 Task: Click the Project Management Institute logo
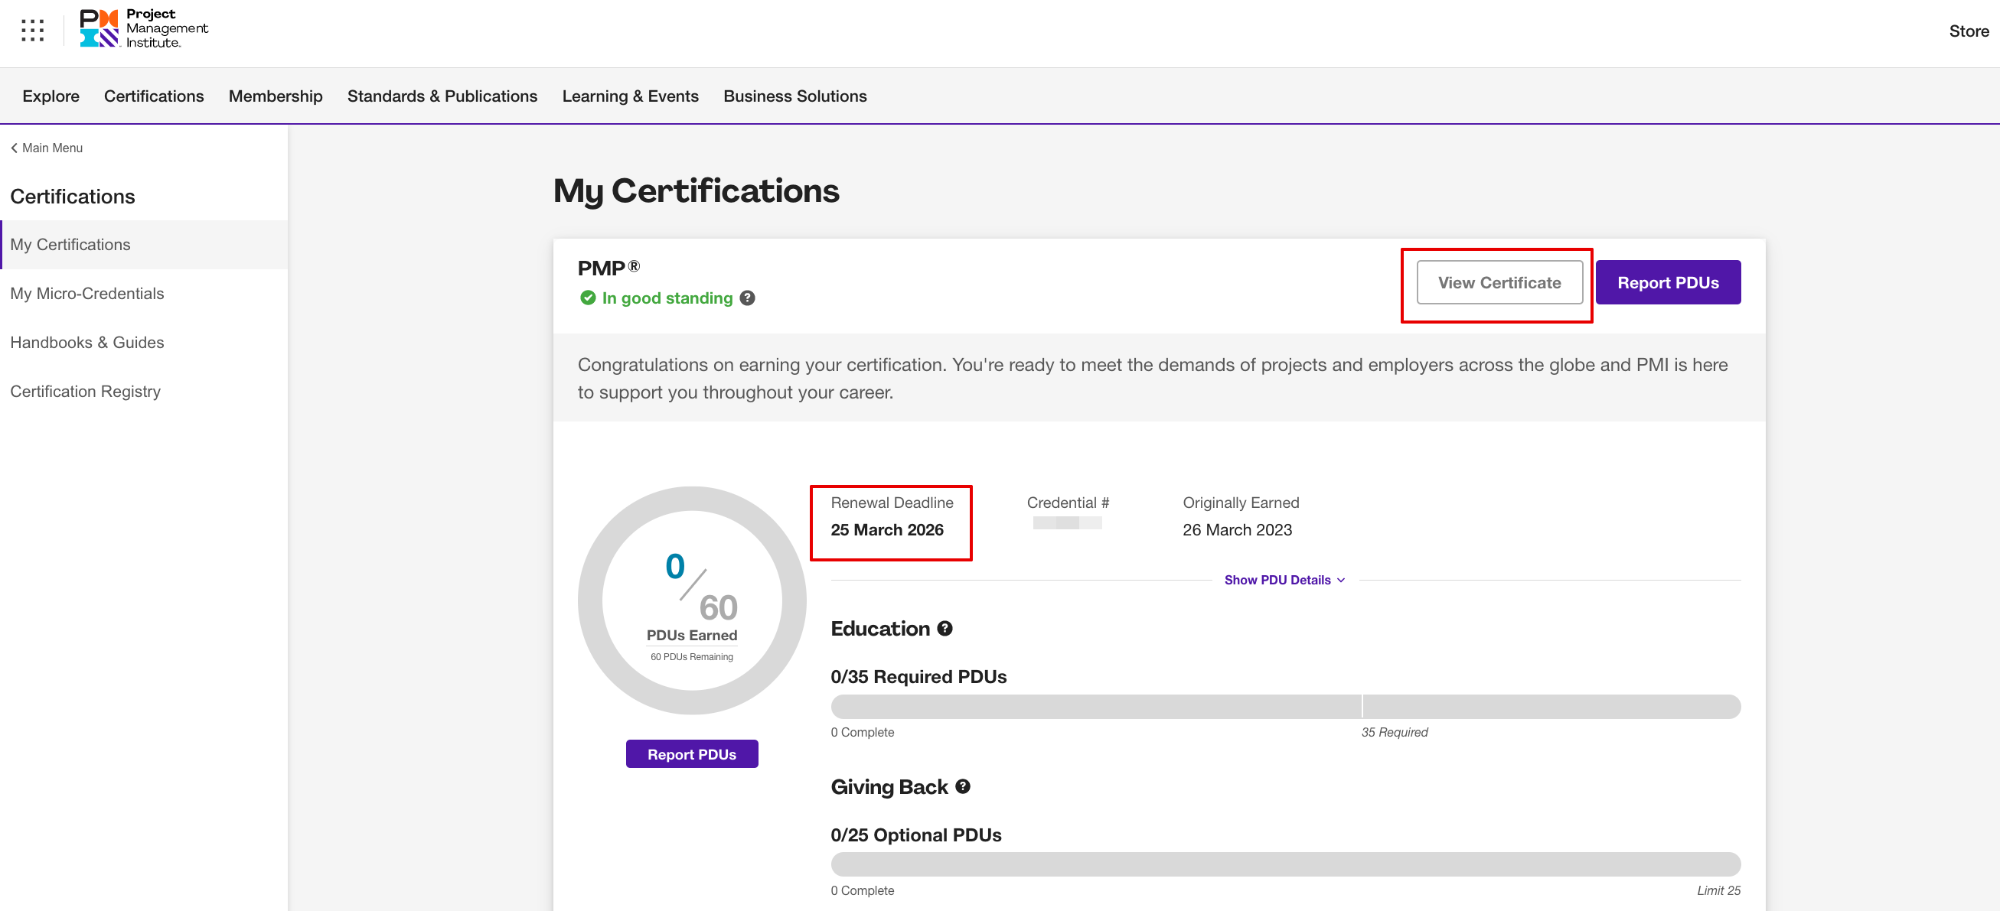pyautogui.click(x=145, y=29)
